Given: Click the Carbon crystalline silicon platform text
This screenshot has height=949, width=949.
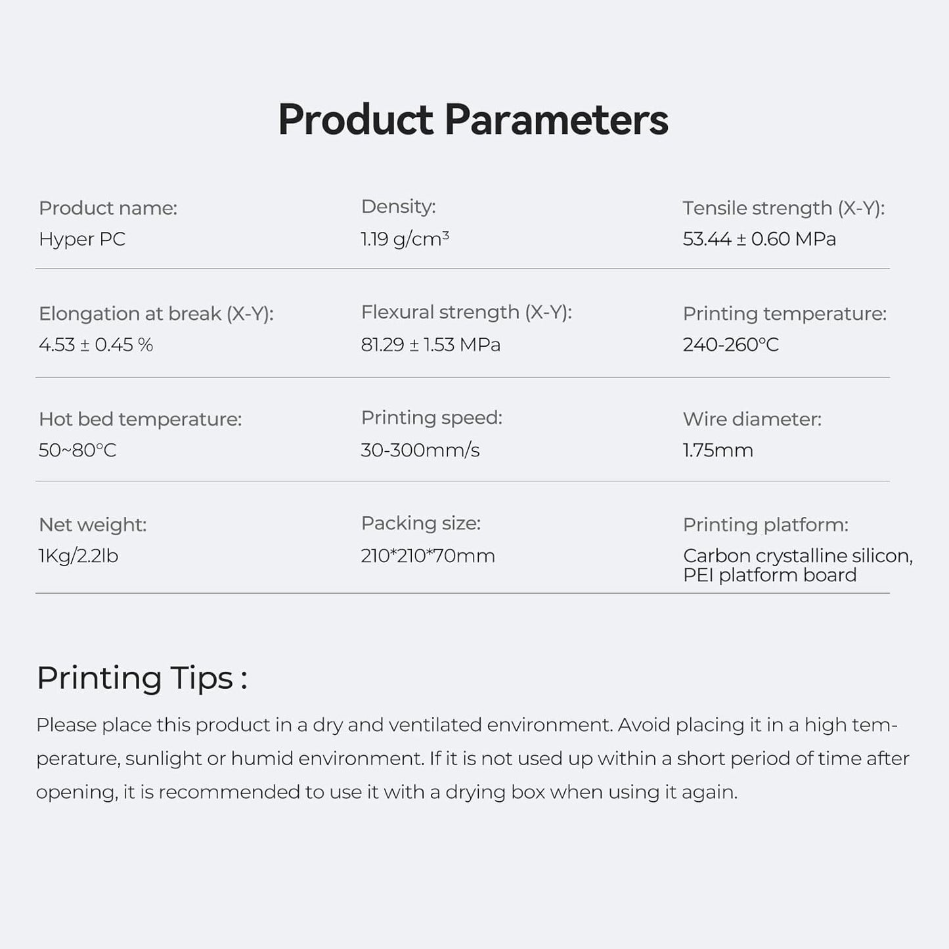Looking at the screenshot, I should click(797, 556).
